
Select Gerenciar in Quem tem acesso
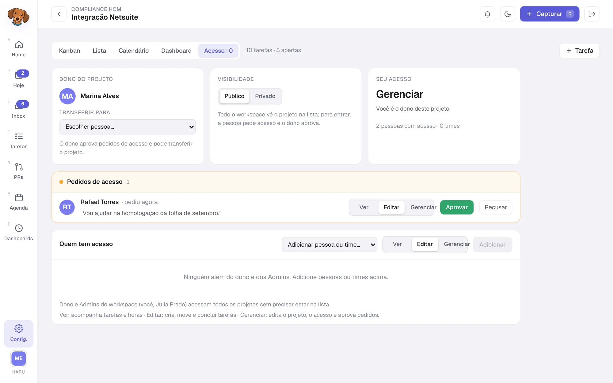[x=456, y=244]
